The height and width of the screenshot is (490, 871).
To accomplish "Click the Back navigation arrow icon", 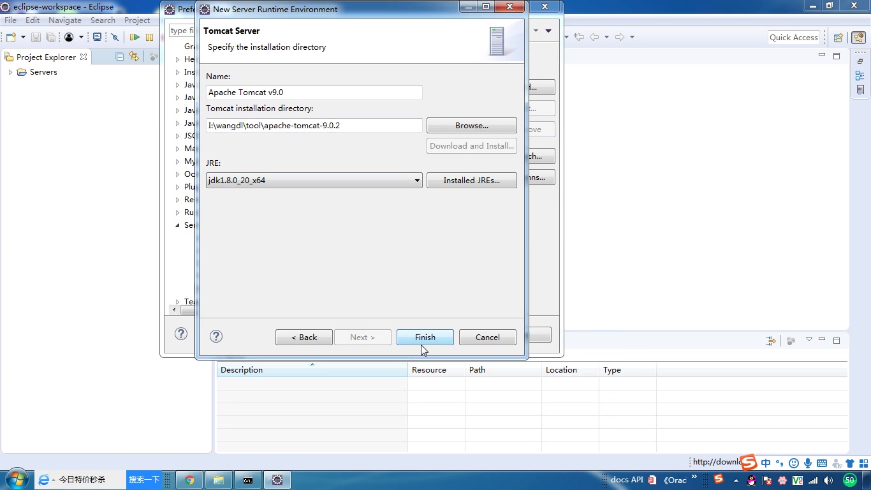I will (x=594, y=37).
